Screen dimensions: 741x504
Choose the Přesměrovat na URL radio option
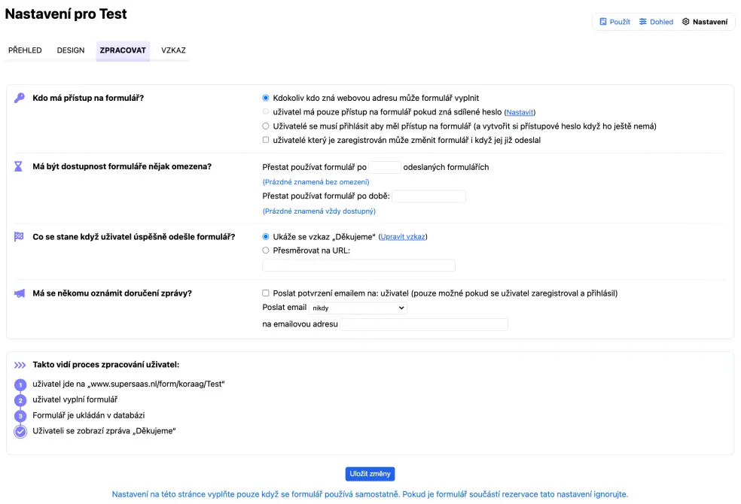click(x=266, y=250)
